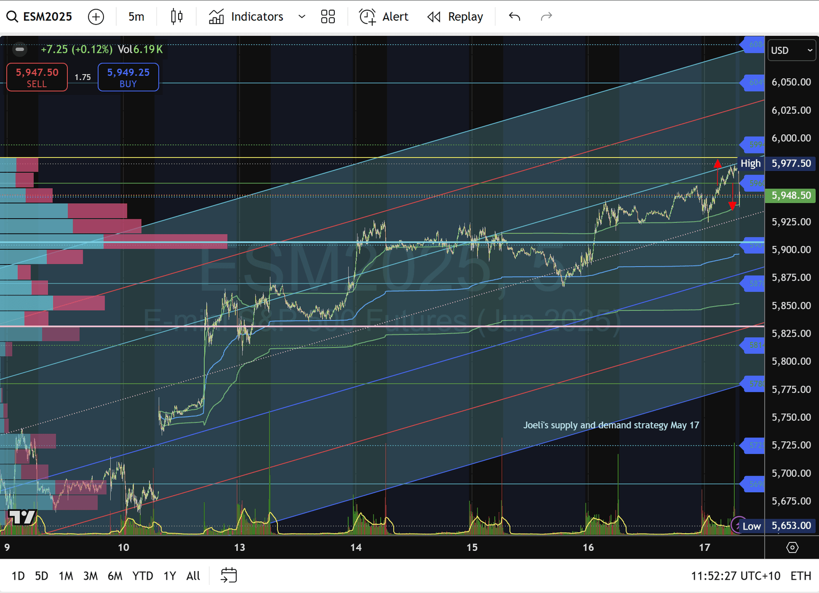Screen dimensions: 819x593
Task: Toggle ETH extended trading hours
Action: click(x=800, y=576)
